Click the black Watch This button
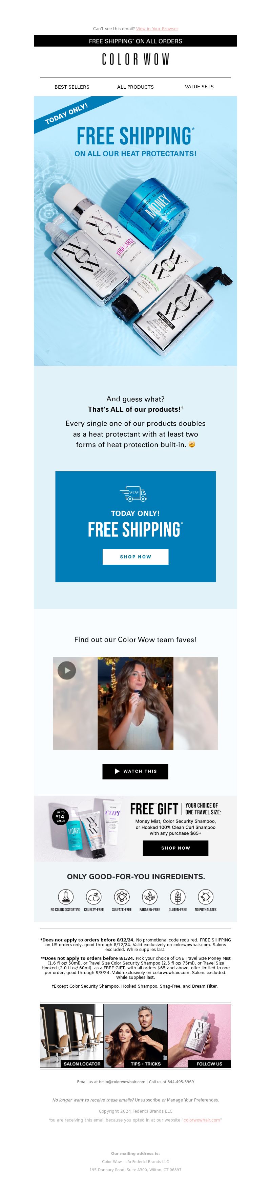The width and height of the screenshot is (271, 1182). (135, 771)
